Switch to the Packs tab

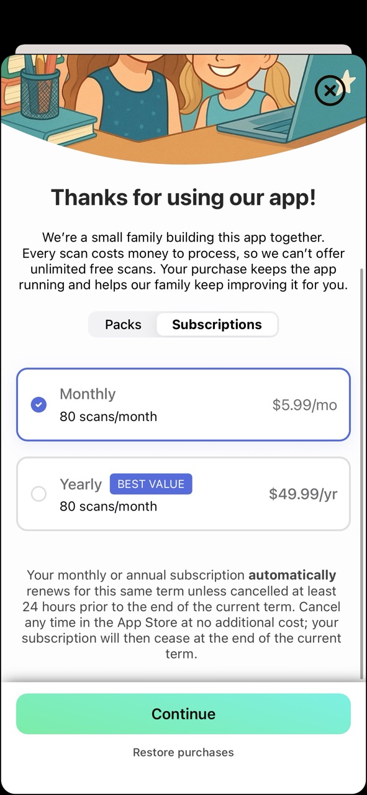123,324
